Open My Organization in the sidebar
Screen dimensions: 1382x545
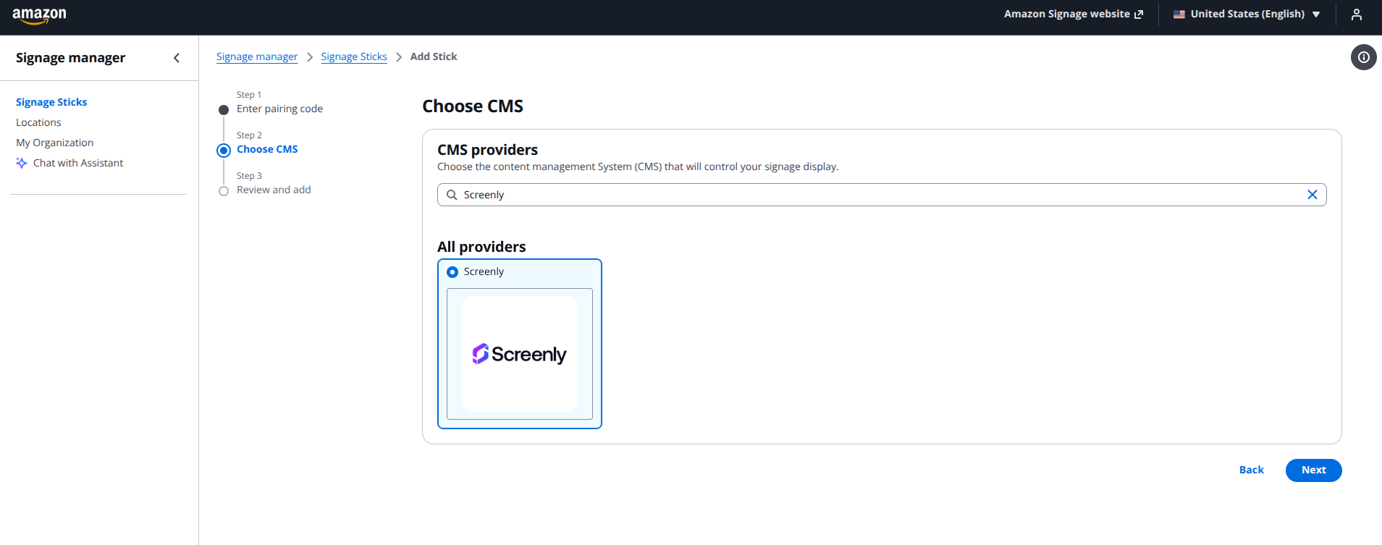tap(54, 143)
